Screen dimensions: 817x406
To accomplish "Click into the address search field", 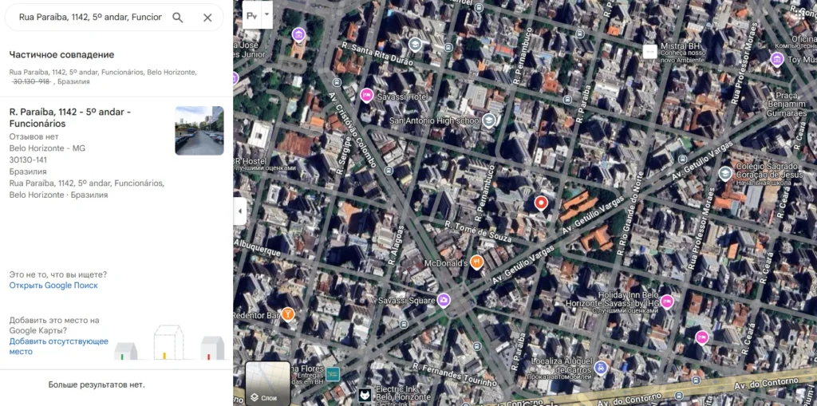I will click(89, 18).
